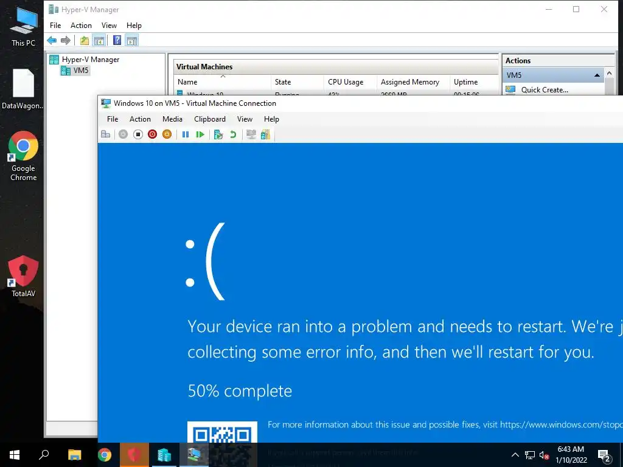Open Chrome from taskbar
The width and height of the screenshot is (623, 467).
[x=105, y=455]
